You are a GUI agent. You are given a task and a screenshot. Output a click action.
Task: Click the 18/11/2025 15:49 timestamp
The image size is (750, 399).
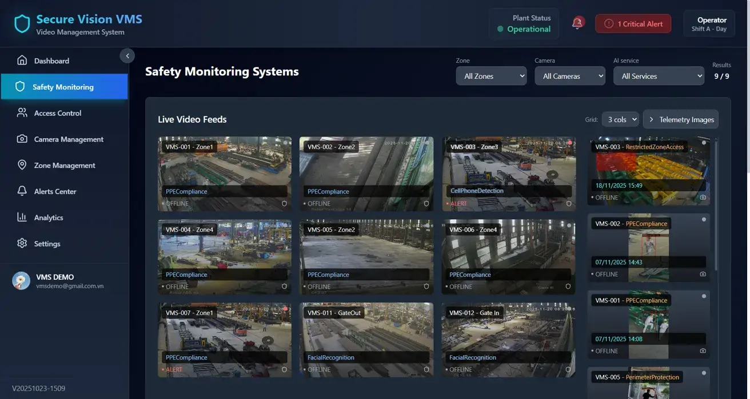(x=619, y=186)
